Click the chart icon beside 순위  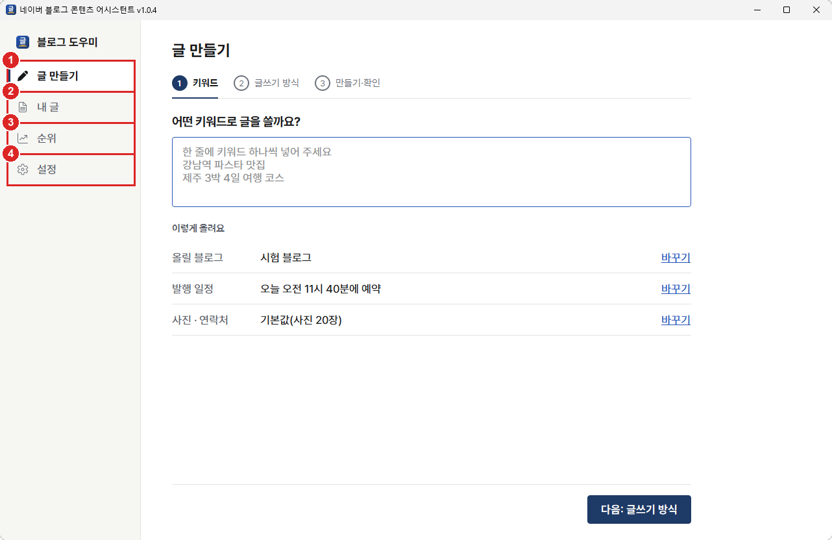pyautogui.click(x=23, y=138)
